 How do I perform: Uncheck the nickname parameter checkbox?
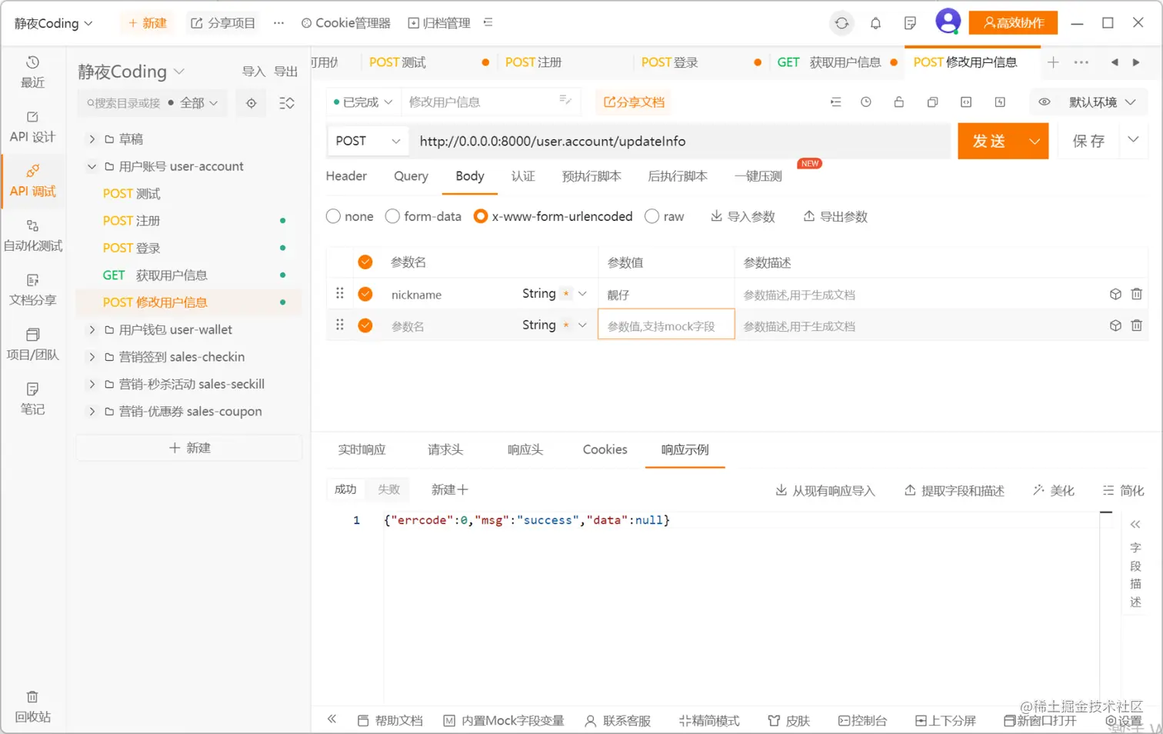tap(365, 293)
